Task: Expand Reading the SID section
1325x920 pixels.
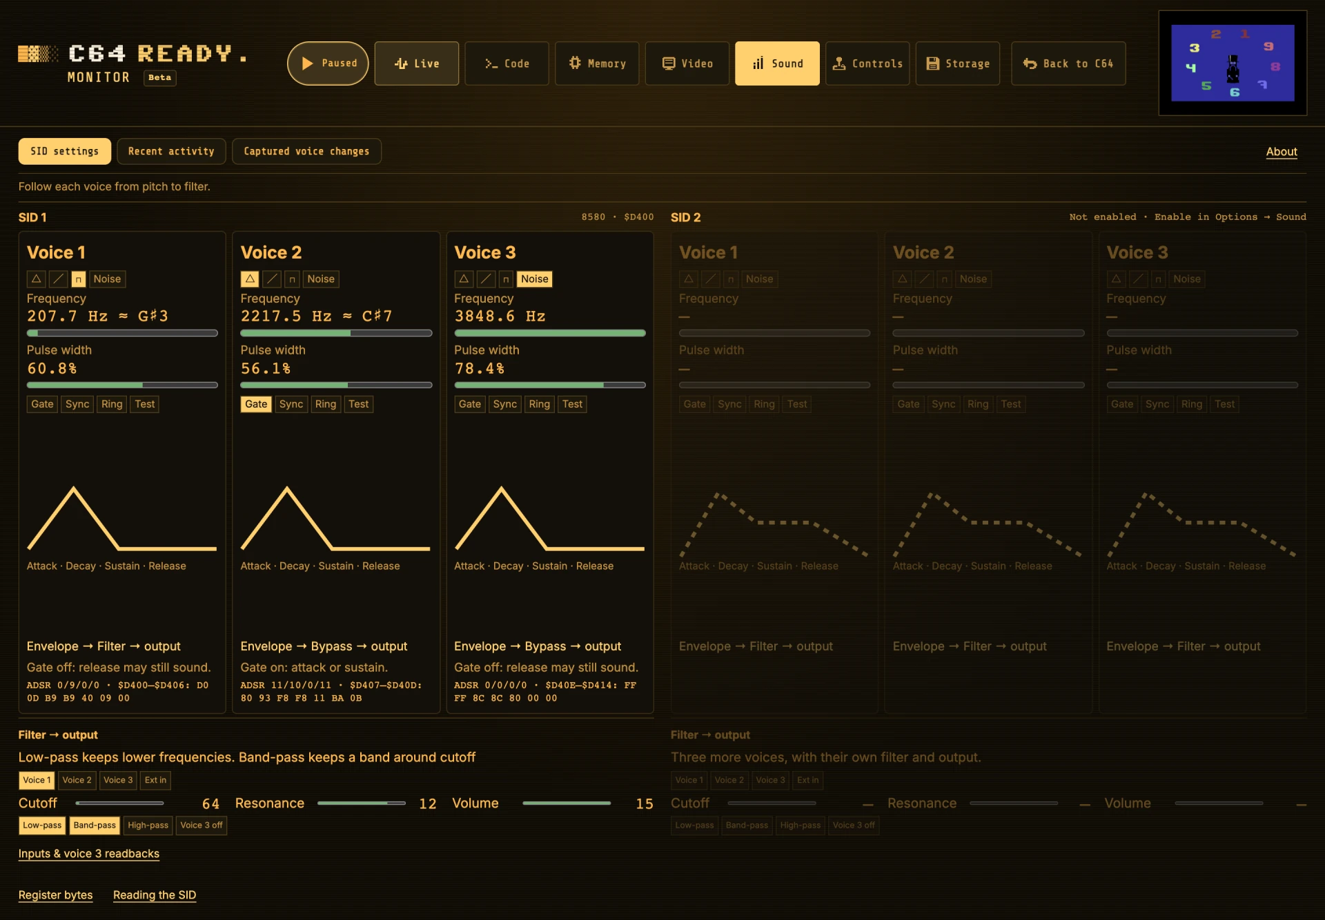Action: coord(155,895)
